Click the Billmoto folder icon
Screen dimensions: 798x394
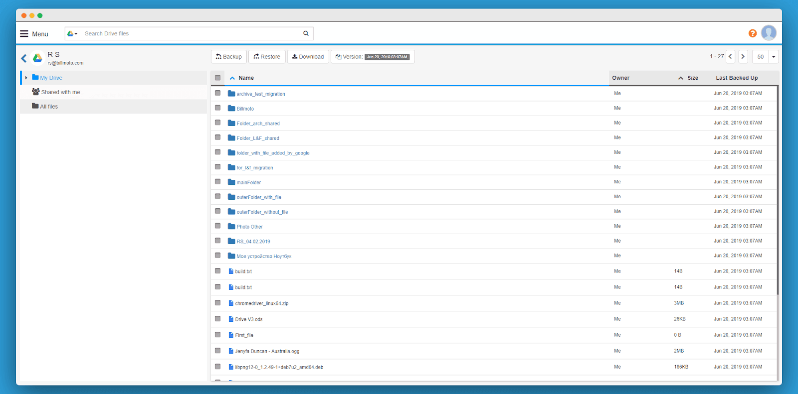pyautogui.click(x=231, y=108)
